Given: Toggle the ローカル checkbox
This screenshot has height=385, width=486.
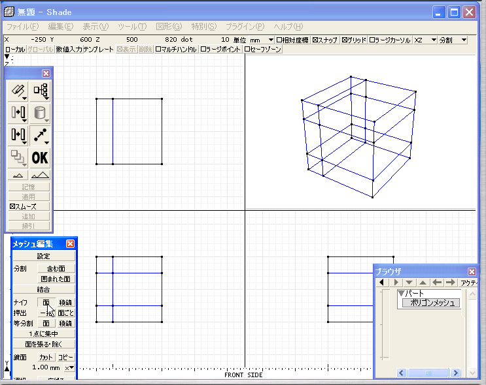Looking at the screenshot, I should coord(15,49).
